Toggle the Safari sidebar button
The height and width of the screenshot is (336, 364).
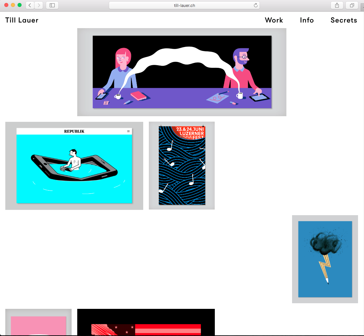(x=52, y=5)
